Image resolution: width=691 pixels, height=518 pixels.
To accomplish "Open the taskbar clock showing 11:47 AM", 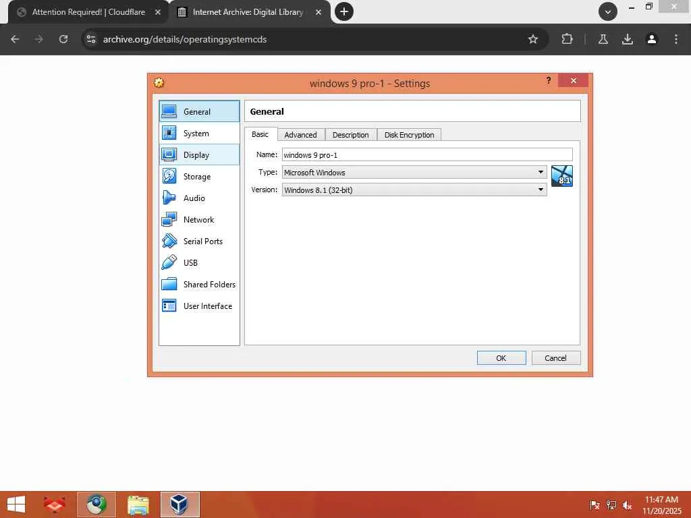I will tap(661, 505).
